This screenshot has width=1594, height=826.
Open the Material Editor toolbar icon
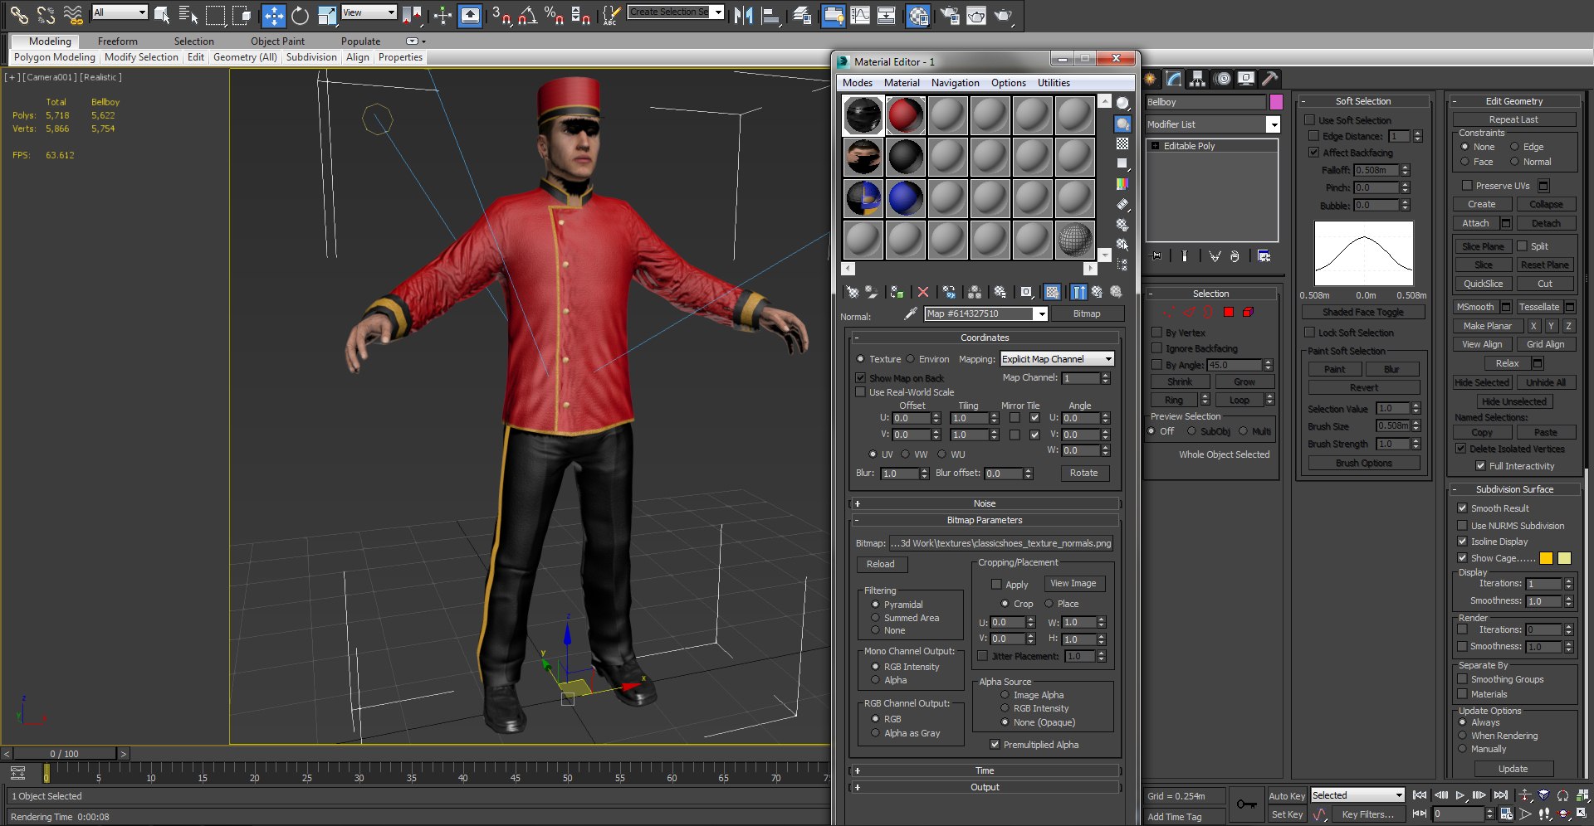(x=917, y=15)
